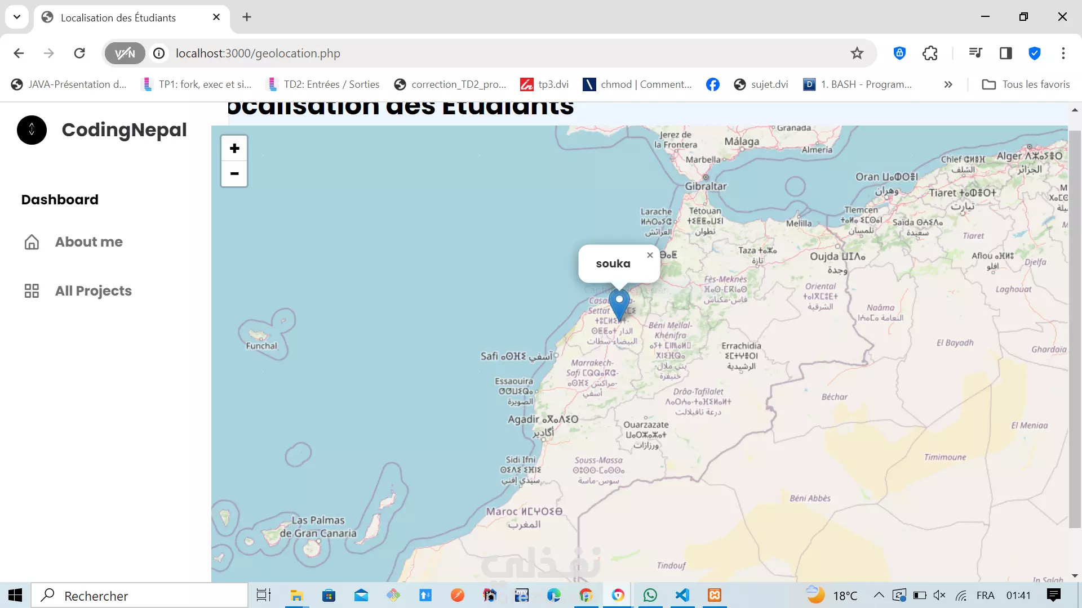1082x608 pixels.
Task: Open the tab search dropdown
Action: pyautogui.click(x=17, y=17)
